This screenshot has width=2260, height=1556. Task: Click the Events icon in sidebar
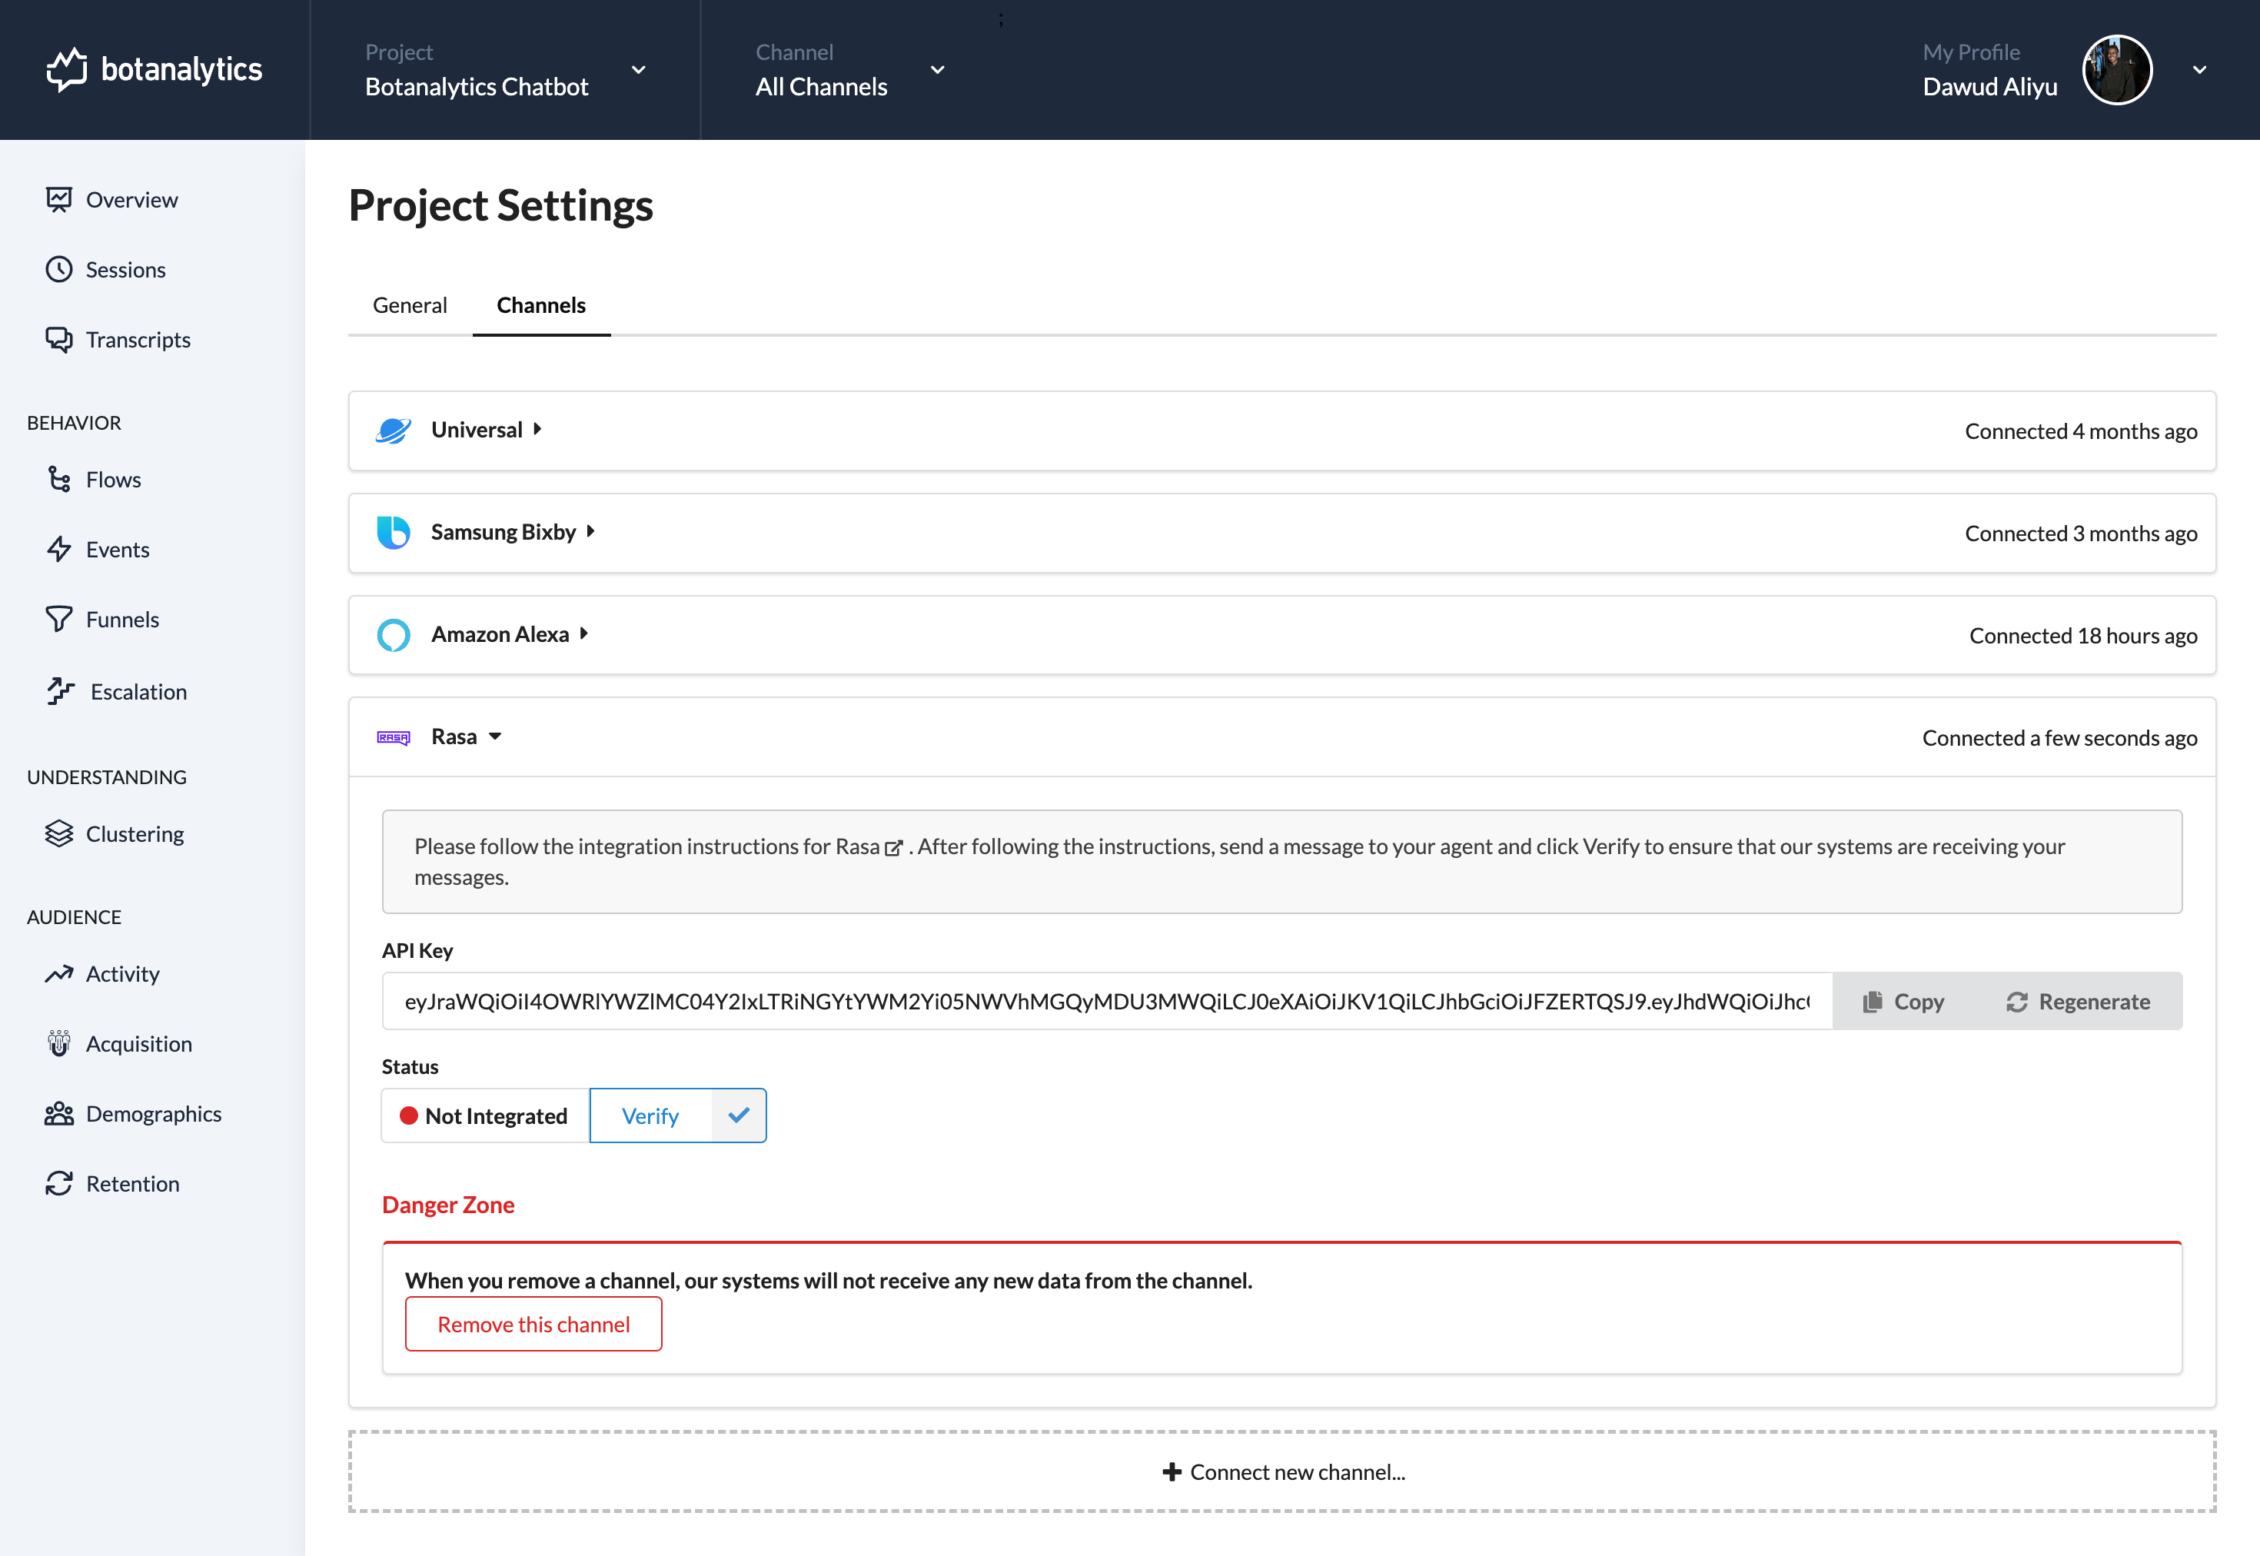pyautogui.click(x=60, y=548)
